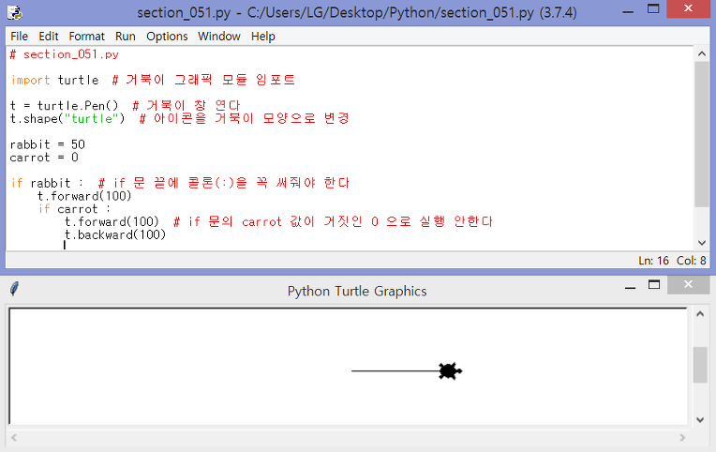Click the editor vertical scrollbar thumb
Screen dimensions: 716x452
pos(702,134)
